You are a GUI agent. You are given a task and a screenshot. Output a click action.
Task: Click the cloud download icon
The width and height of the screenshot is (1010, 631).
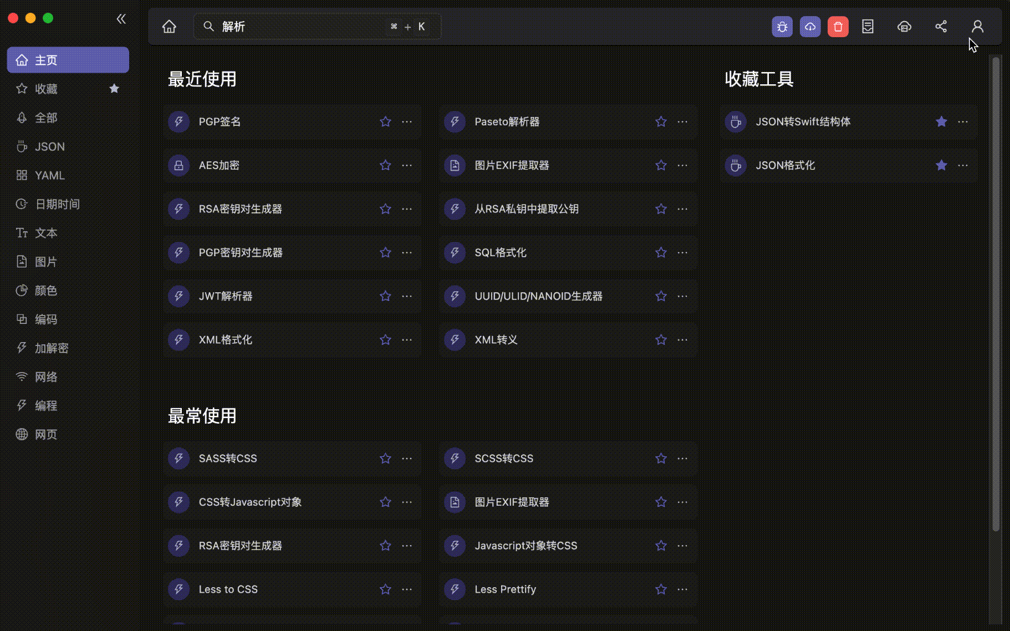coord(810,27)
